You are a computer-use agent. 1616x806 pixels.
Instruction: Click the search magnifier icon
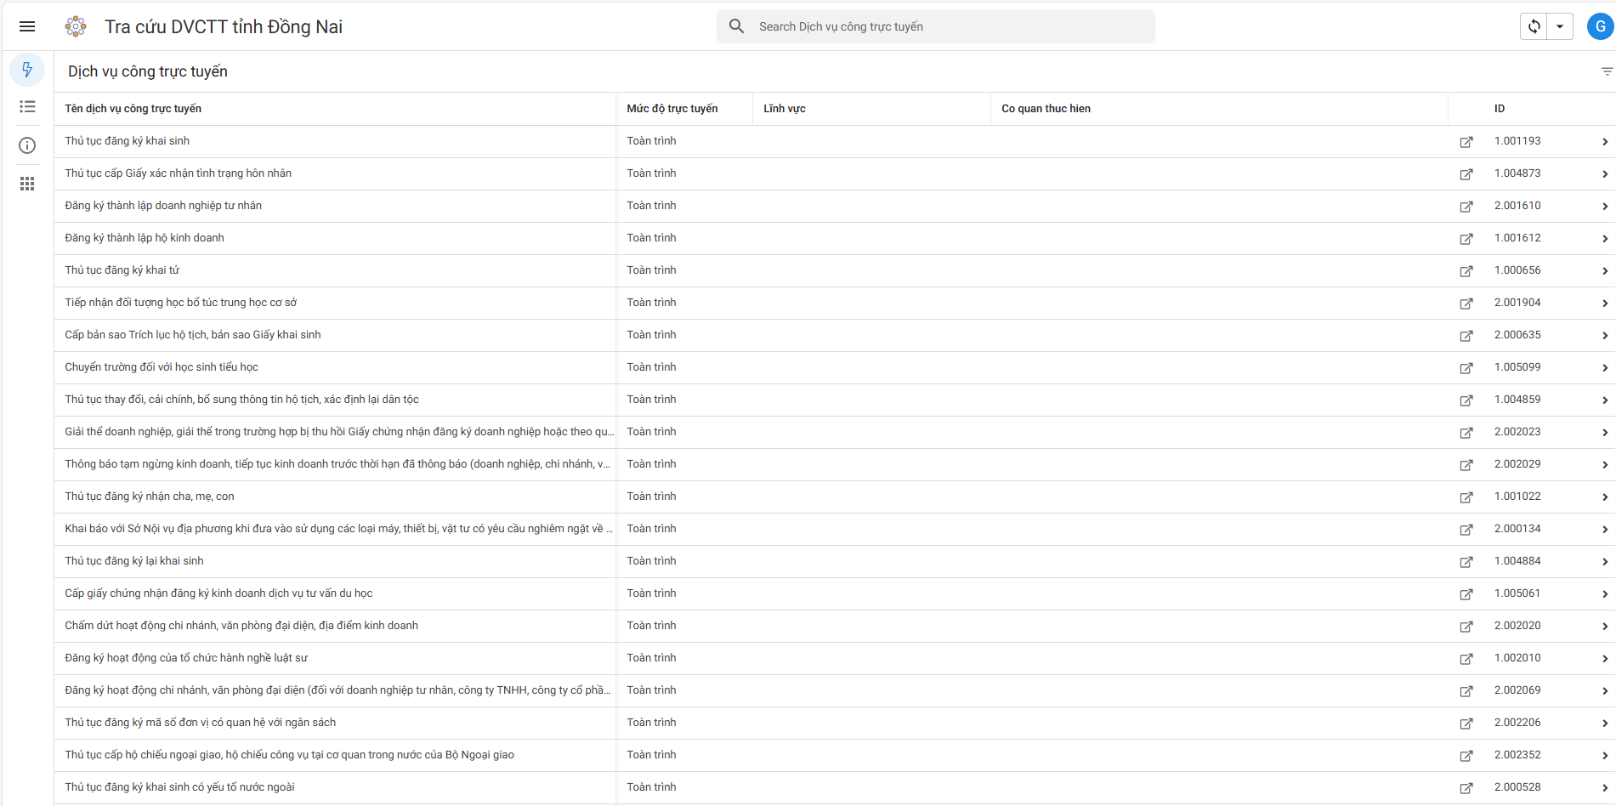point(737,26)
